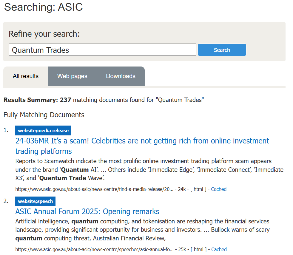The width and height of the screenshot is (293, 255).
Task: Open Cached version of the media release
Action: [x=219, y=189]
